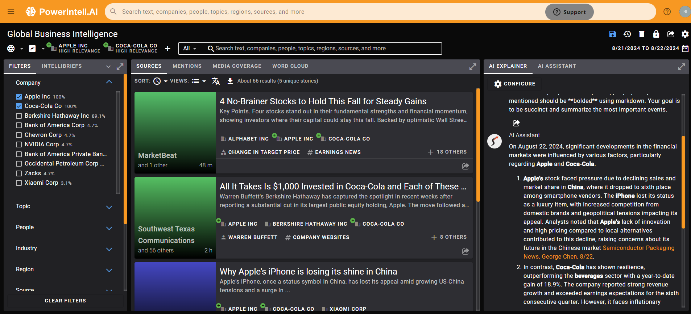The image size is (691, 314).
Task: Check the NVIDIA Corp filter
Action: pyautogui.click(x=19, y=145)
